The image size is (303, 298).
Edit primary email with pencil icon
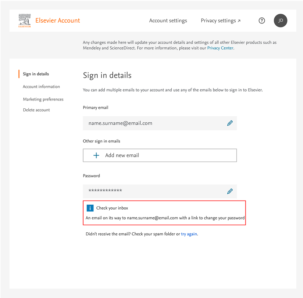(230, 123)
